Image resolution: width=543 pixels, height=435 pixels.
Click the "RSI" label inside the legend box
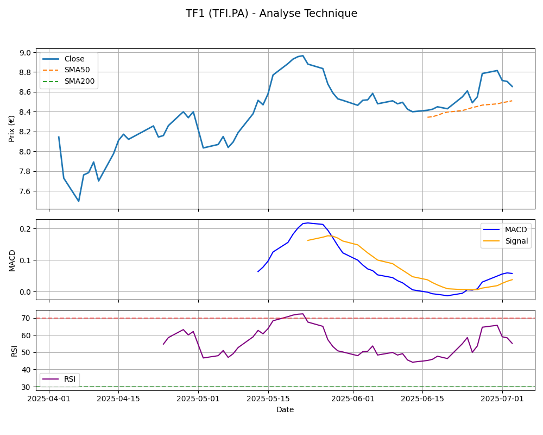point(70,379)
